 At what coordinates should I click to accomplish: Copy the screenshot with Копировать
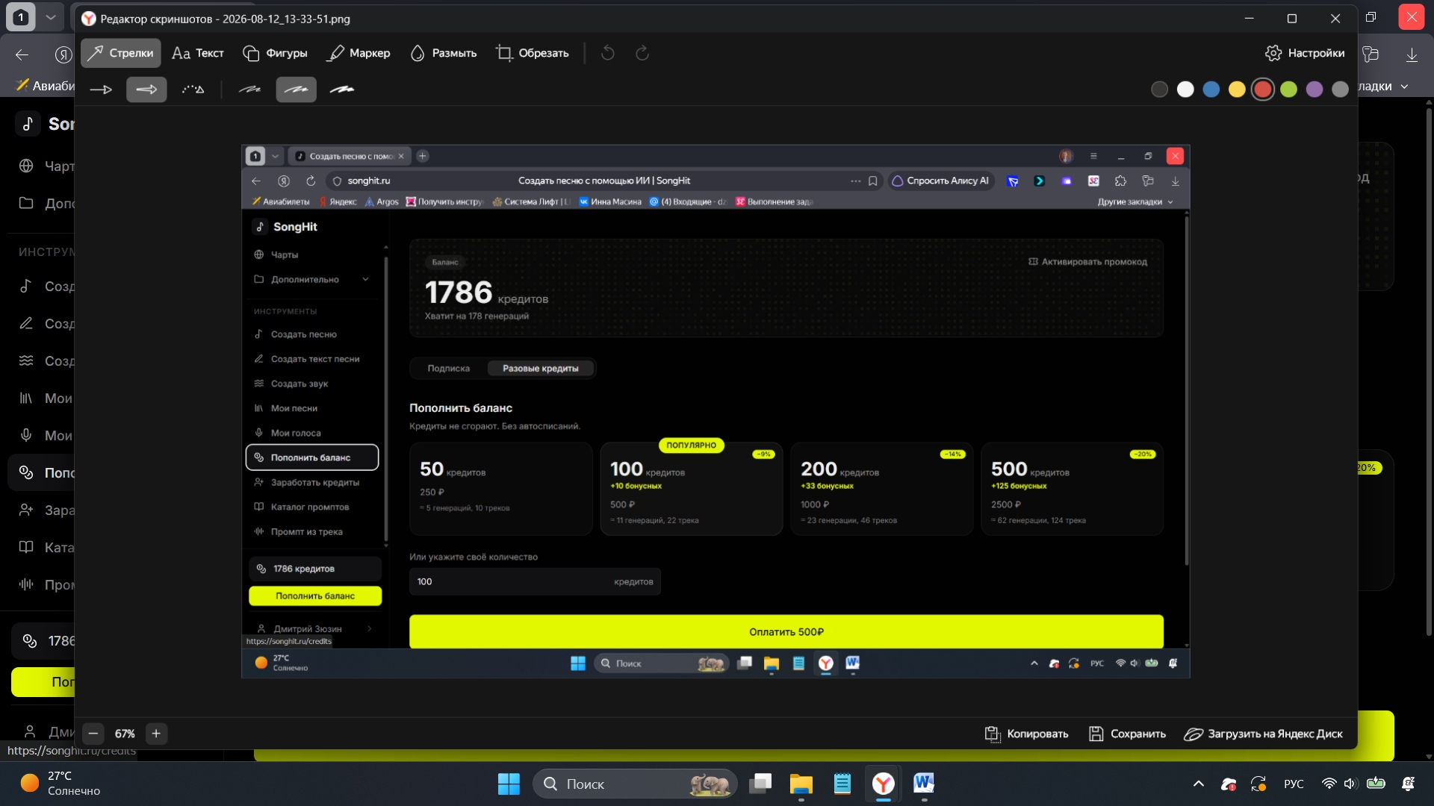coord(1026,734)
